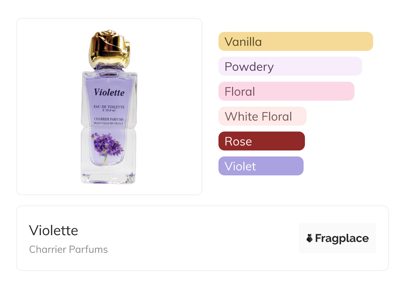The width and height of the screenshot is (405, 287).
Task: Click the gold rose-shaped bottle cap
Action: pyautogui.click(x=109, y=49)
